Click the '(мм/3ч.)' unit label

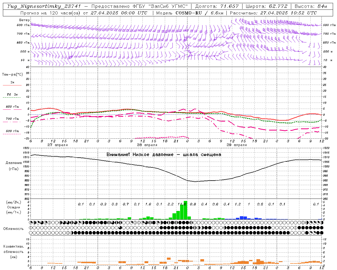13,202
